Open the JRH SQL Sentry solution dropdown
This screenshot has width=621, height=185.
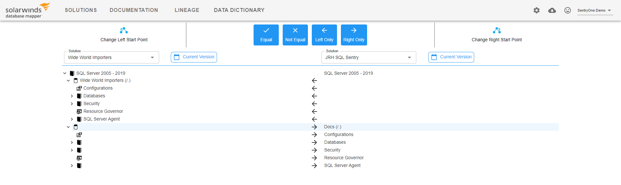(369, 57)
